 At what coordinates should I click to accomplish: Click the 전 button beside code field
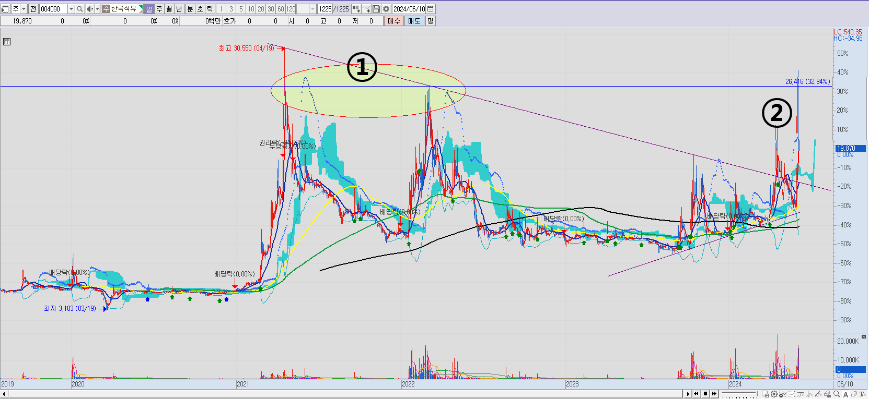(33, 9)
